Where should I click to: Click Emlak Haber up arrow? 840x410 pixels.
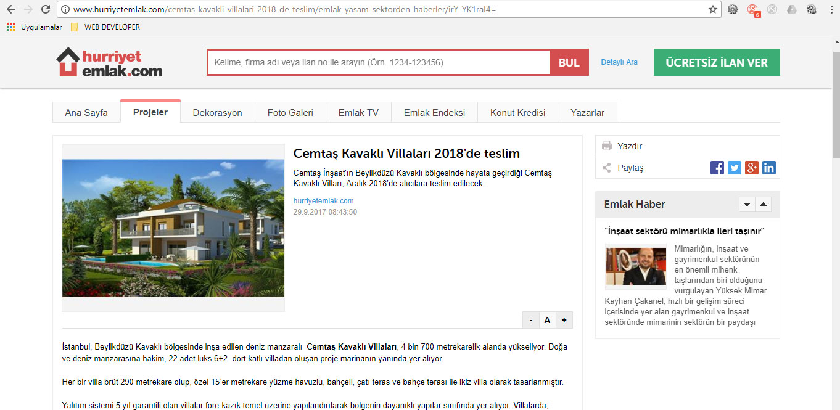click(x=763, y=205)
